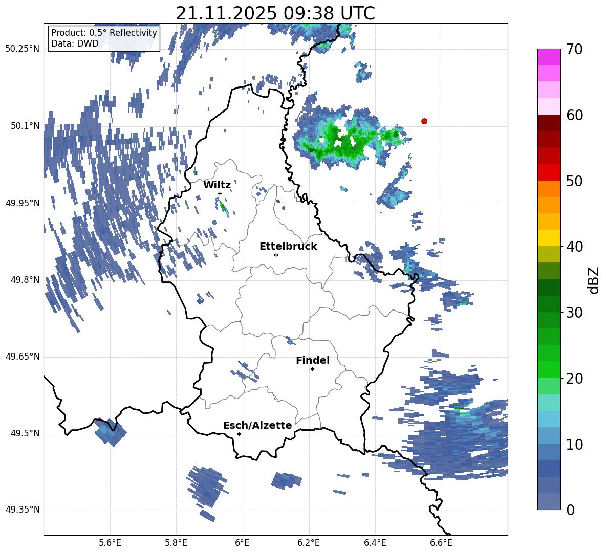Viewport: 606px width, 553px height.
Task: Click the 6.6°E longitude tick label
Action: point(441,543)
